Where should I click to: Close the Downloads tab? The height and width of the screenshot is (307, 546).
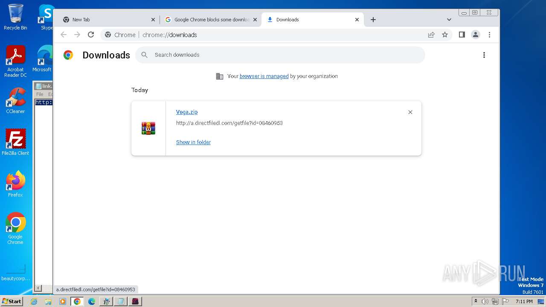[x=357, y=20]
